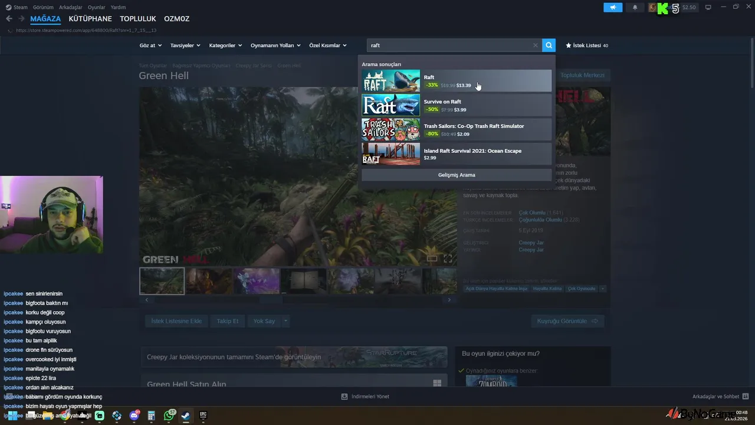The height and width of the screenshot is (425, 755).
Task: Expand the Tavsiyeler dropdown
Action: [x=185, y=45]
